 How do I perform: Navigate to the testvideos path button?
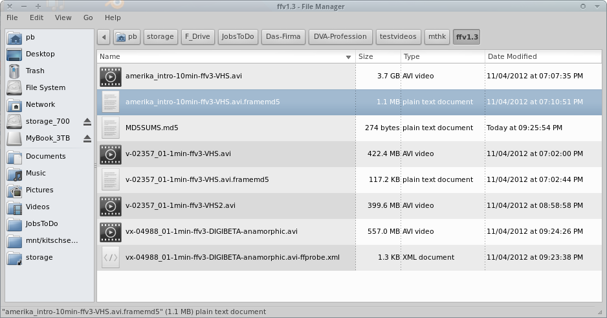(398, 37)
